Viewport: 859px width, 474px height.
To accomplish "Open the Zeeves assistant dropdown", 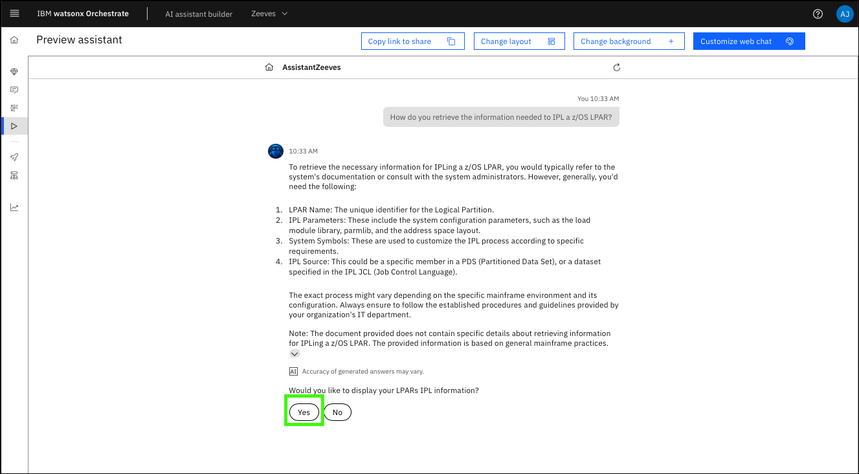I will (x=269, y=14).
